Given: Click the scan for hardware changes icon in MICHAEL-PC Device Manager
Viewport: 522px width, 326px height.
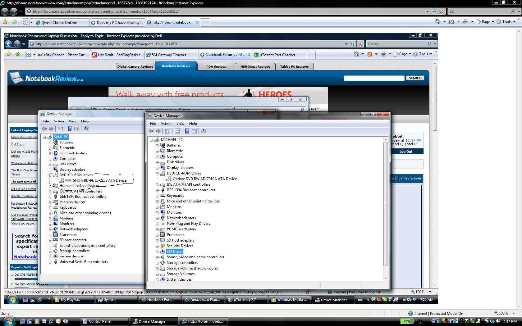Looking at the screenshot, I should point(204,131).
